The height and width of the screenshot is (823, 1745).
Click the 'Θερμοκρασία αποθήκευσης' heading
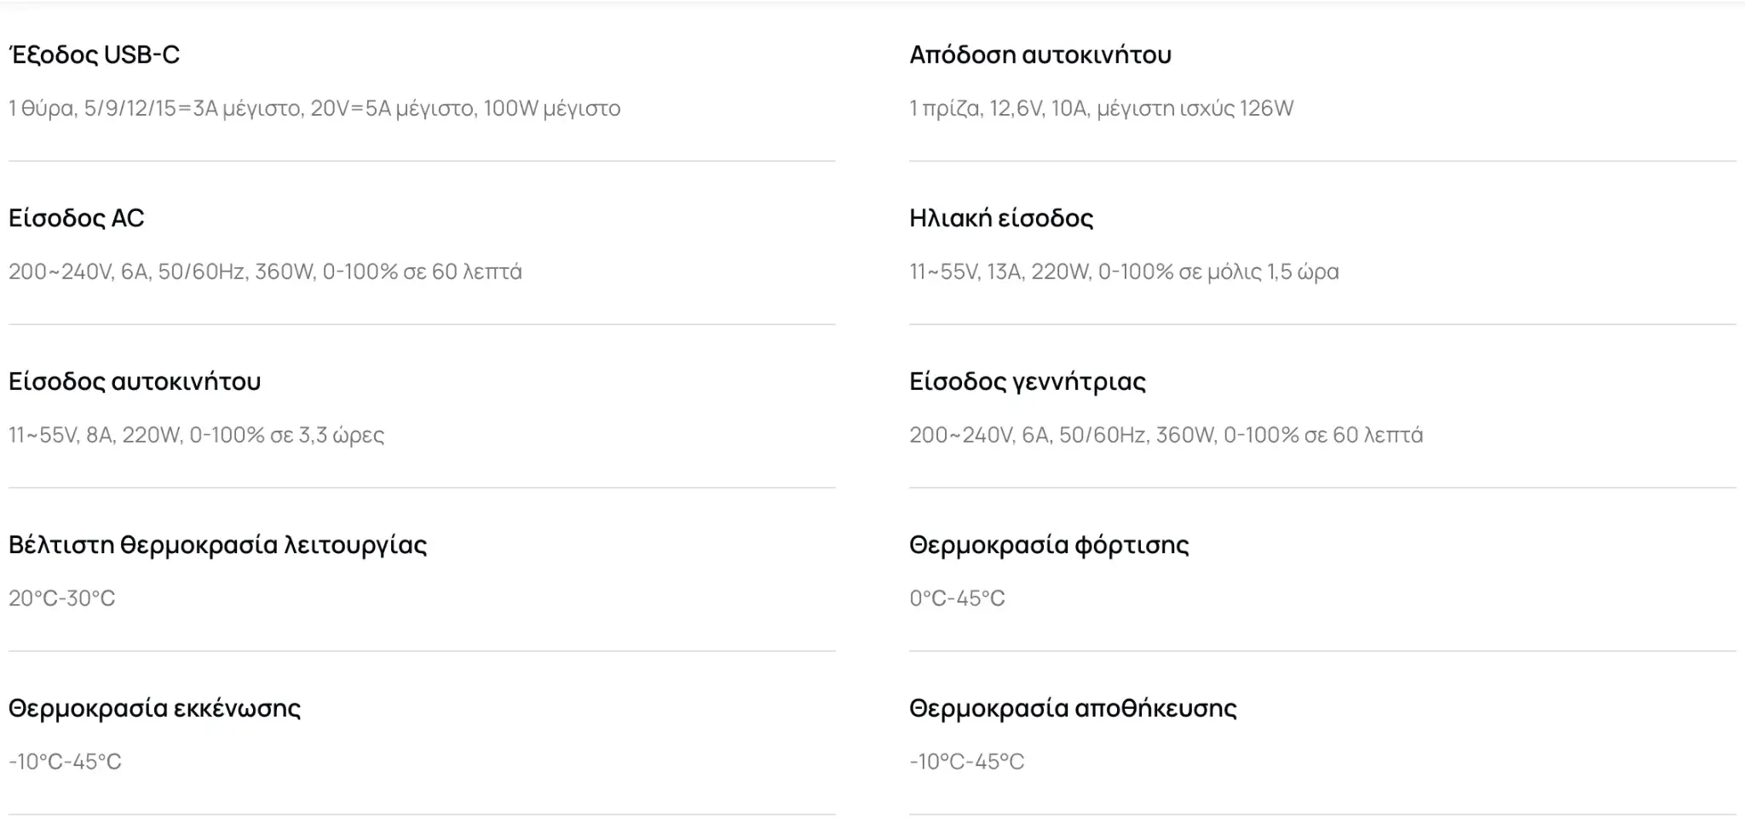pos(1073,708)
